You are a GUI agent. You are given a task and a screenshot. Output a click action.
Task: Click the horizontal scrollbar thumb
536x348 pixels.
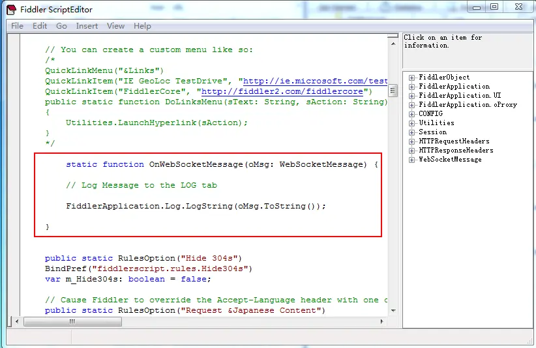[72, 321]
